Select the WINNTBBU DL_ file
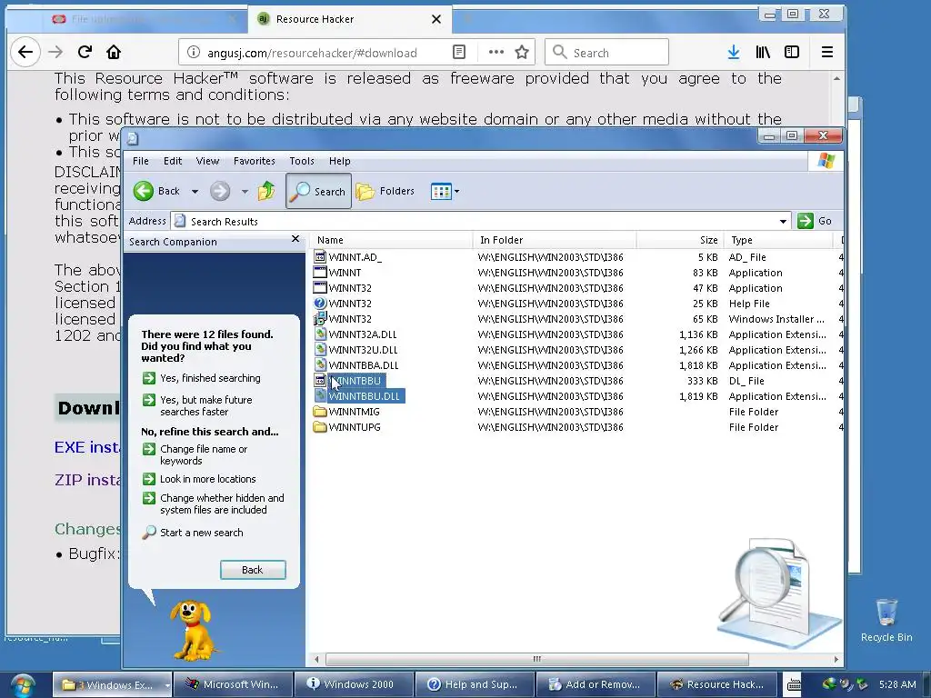The width and height of the screenshot is (931, 698). [355, 381]
